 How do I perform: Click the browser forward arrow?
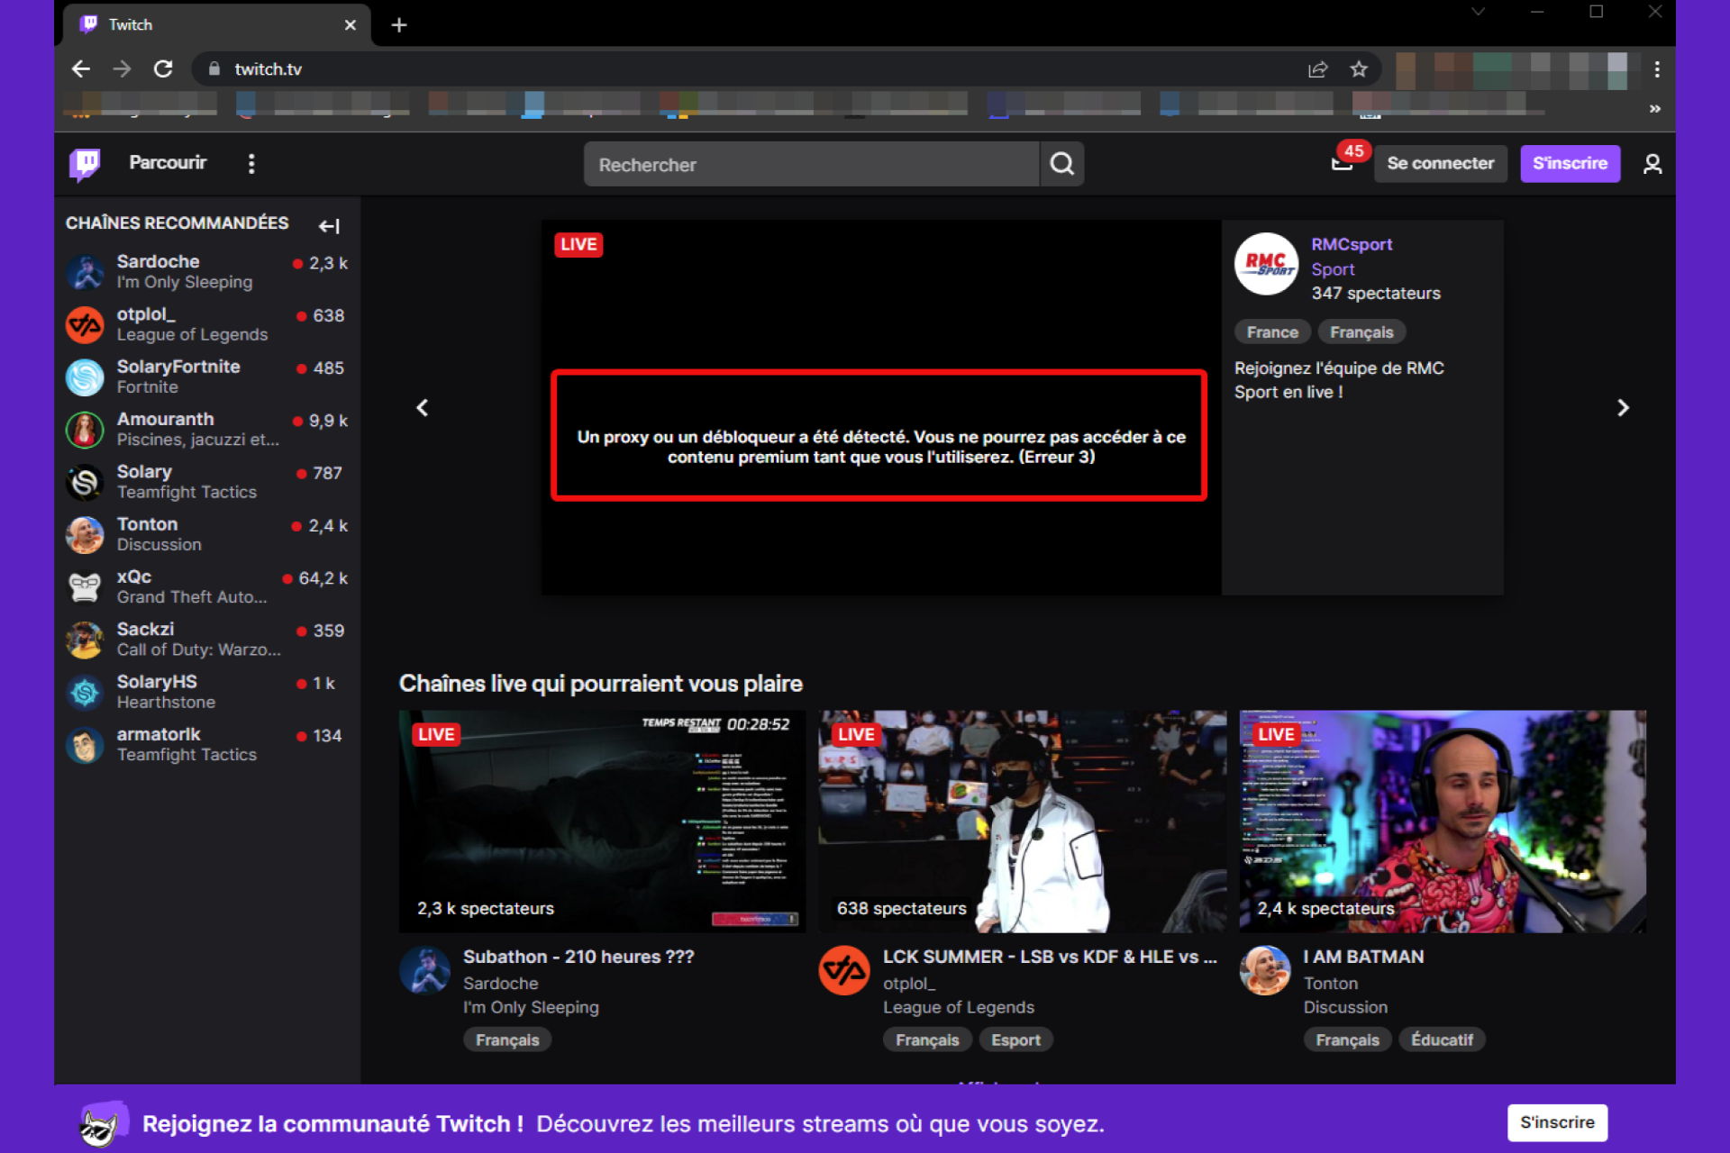pyautogui.click(x=122, y=69)
